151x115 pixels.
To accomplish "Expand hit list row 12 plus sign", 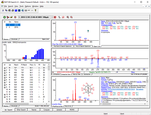I will pos(5,95).
